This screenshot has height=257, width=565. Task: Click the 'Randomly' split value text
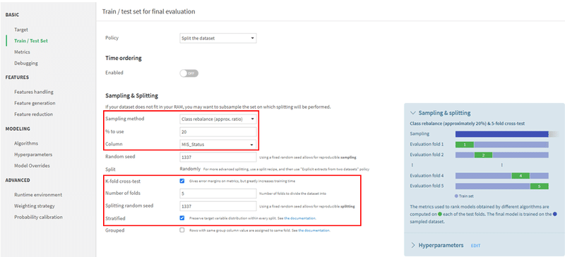(190, 169)
